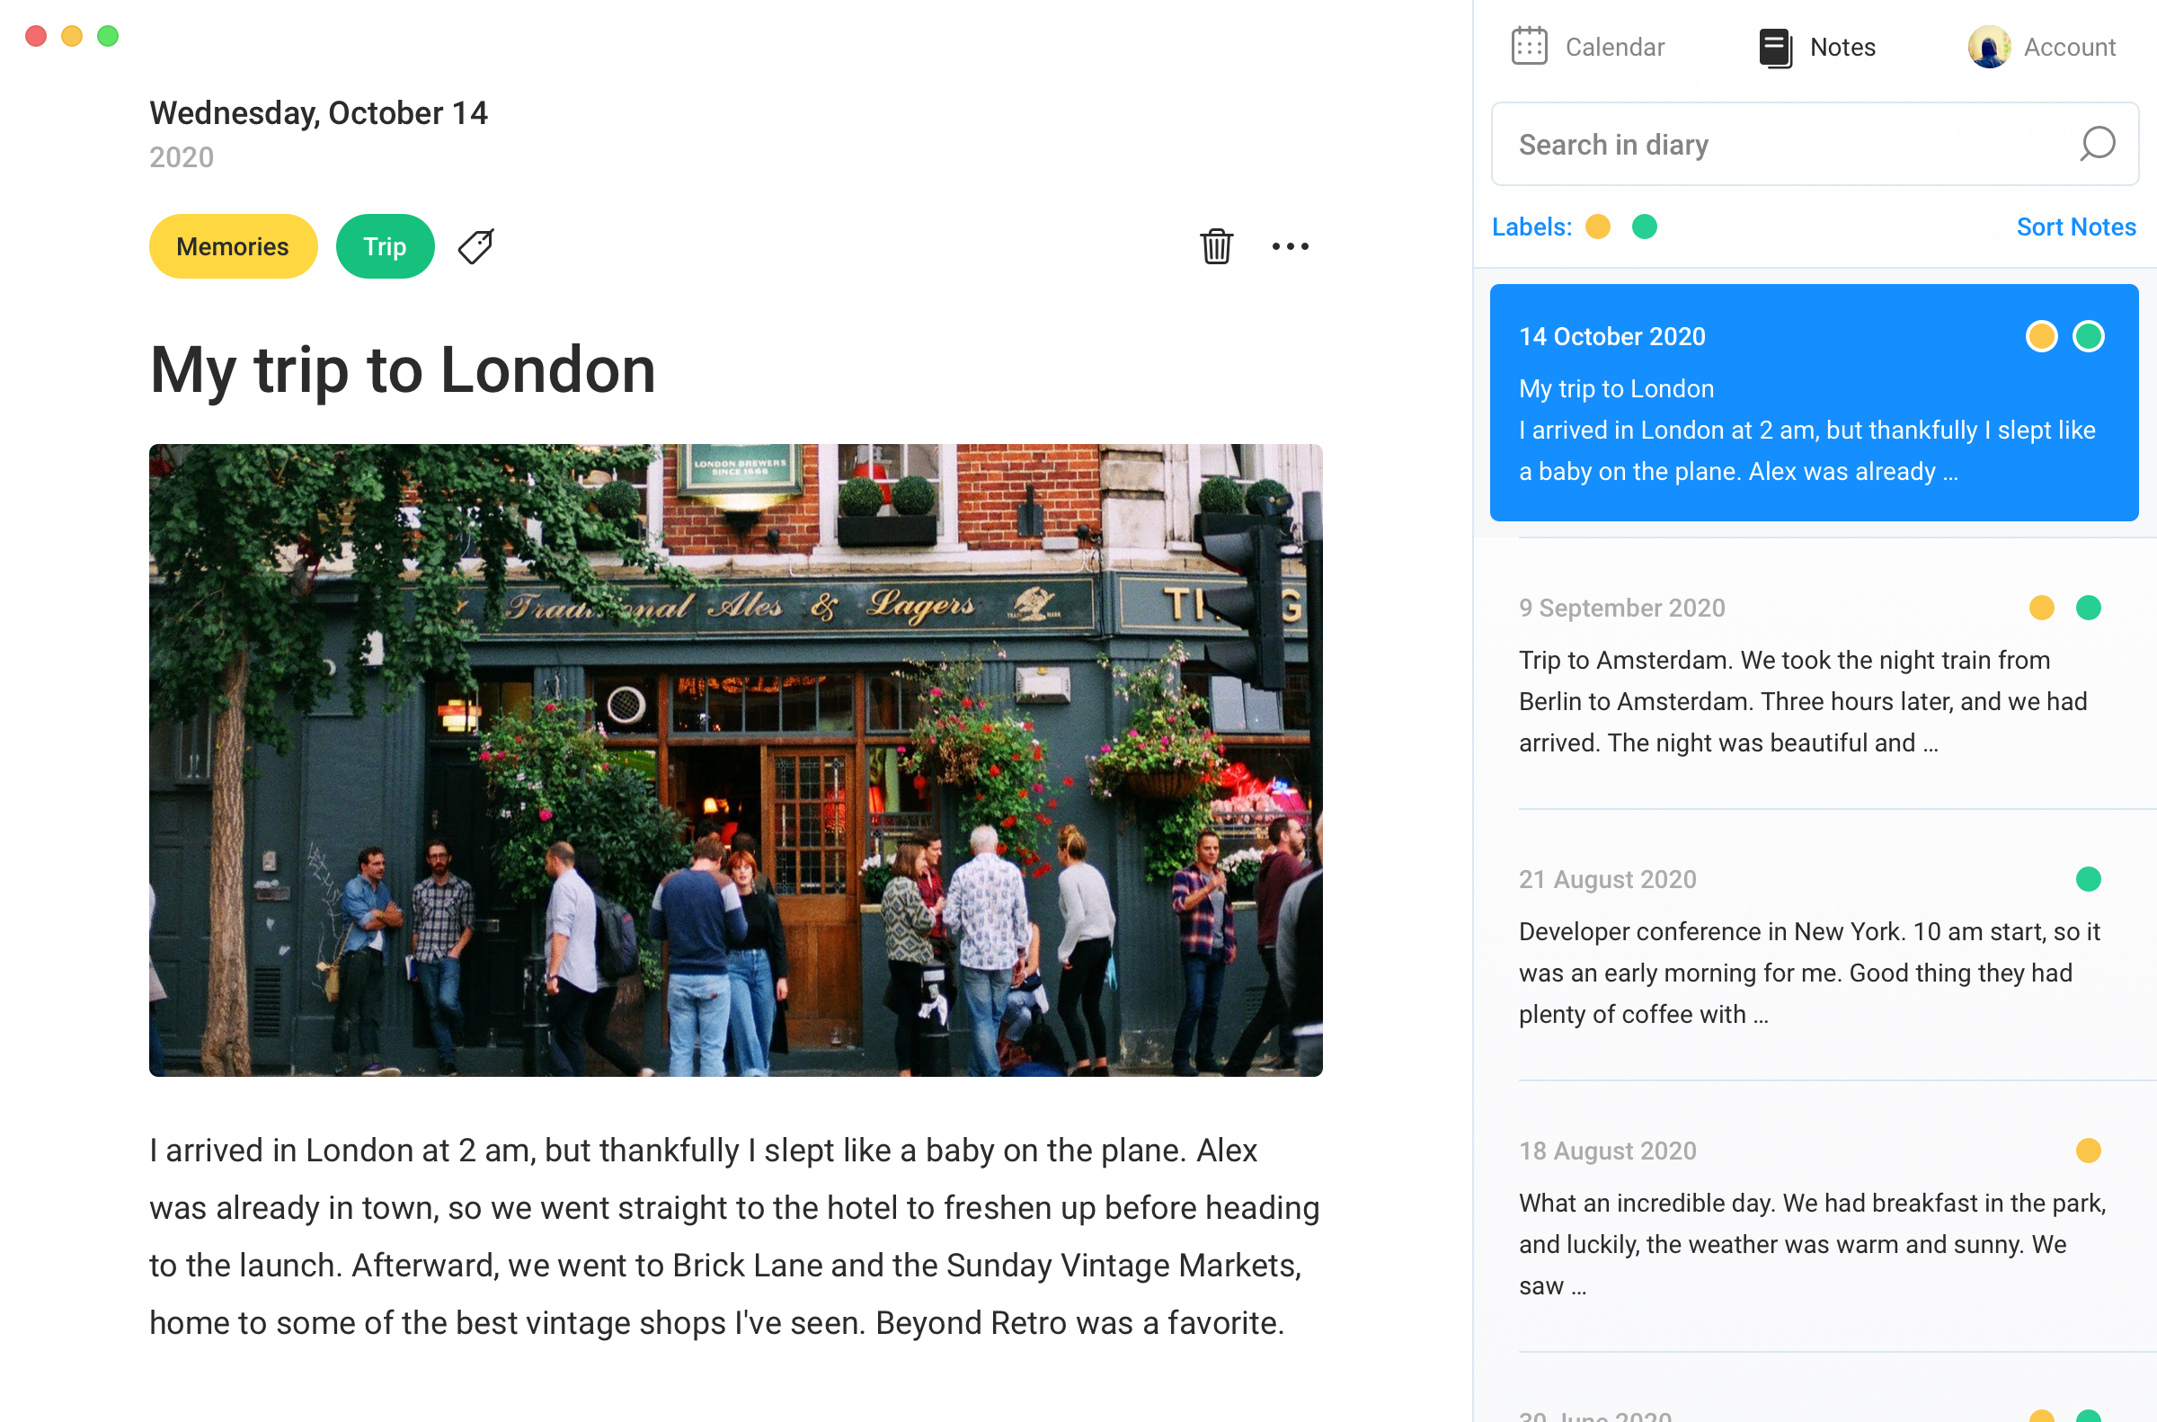Viewport: 2157px width, 1422px height.
Task: Open the 9 September 2020 Amsterdam note
Action: click(1805, 700)
